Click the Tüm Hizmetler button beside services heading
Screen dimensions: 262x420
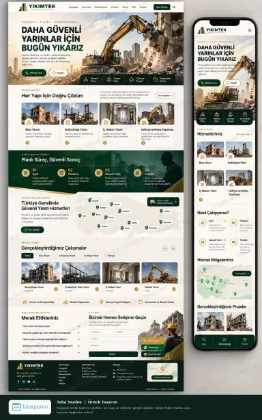pos(165,95)
